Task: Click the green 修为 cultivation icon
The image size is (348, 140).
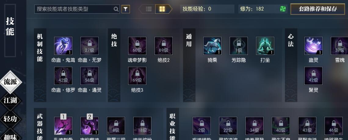Action: [x=283, y=9]
